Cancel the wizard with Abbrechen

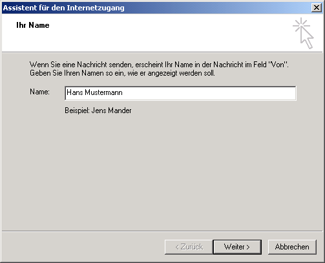[292, 247]
